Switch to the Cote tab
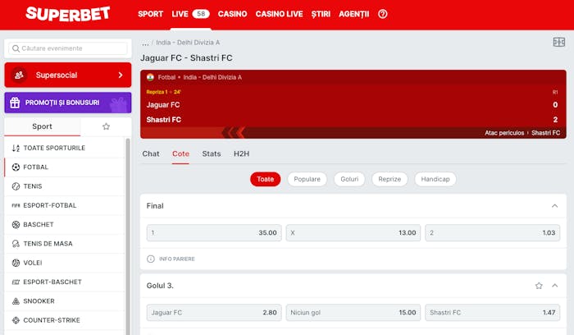The width and height of the screenshot is (574, 335). (x=181, y=154)
